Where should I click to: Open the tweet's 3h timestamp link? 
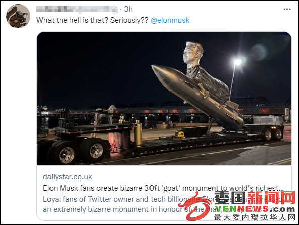(128, 9)
